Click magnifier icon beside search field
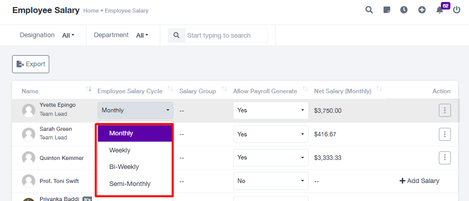 pyautogui.click(x=176, y=35)
